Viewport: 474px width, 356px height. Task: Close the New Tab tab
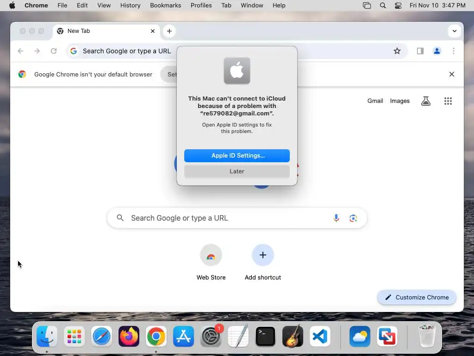coord(153,31)
